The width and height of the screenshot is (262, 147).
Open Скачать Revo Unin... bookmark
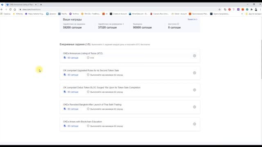[159, 14]
